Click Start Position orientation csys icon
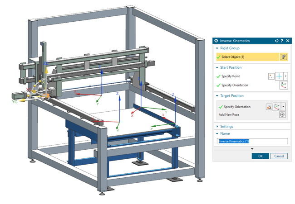This screenshot has height=204, width=295. [284, 85]
